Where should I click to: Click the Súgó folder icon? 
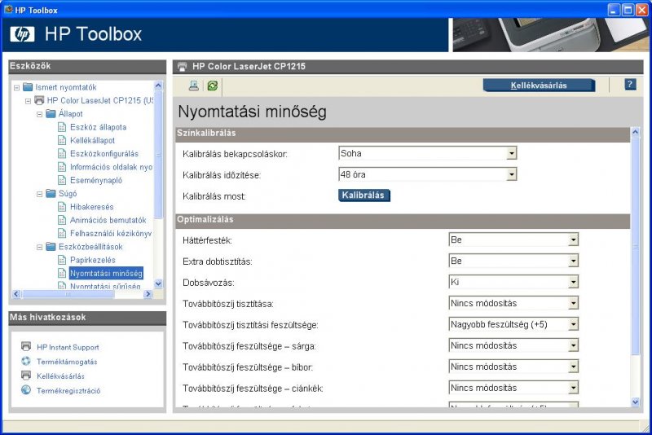pos(51,194)
